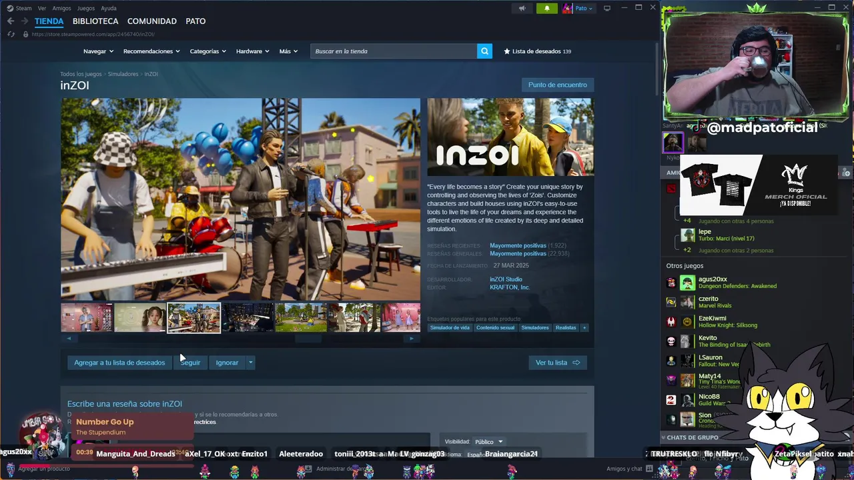Viewport: 854px width, 480px height.
Task: Click Ver tu lista button
Action: point(558,363)
